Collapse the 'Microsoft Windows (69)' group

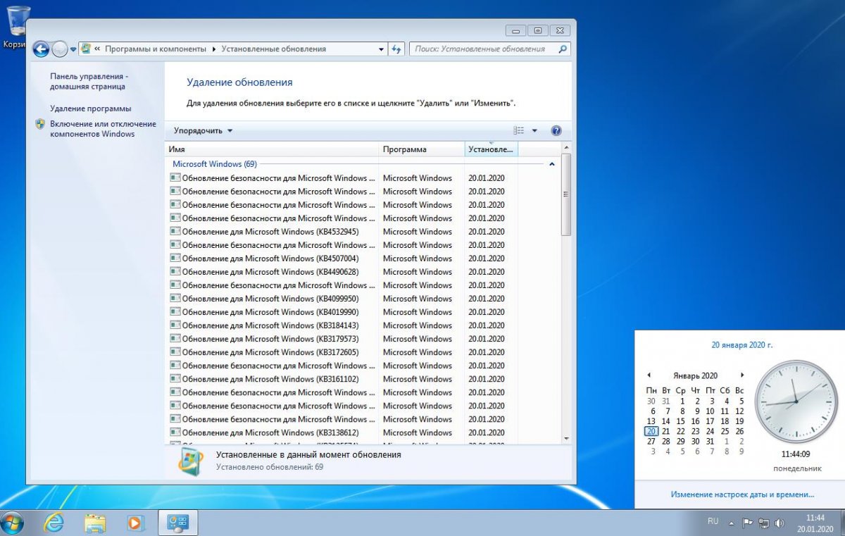pyautogui.click(x=551, y=163)
